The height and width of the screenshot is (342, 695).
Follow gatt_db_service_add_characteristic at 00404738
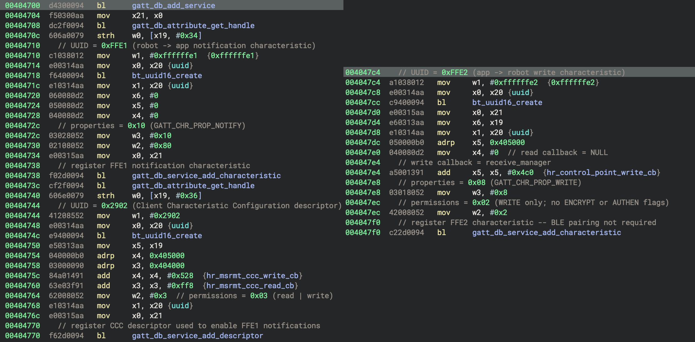206,176
